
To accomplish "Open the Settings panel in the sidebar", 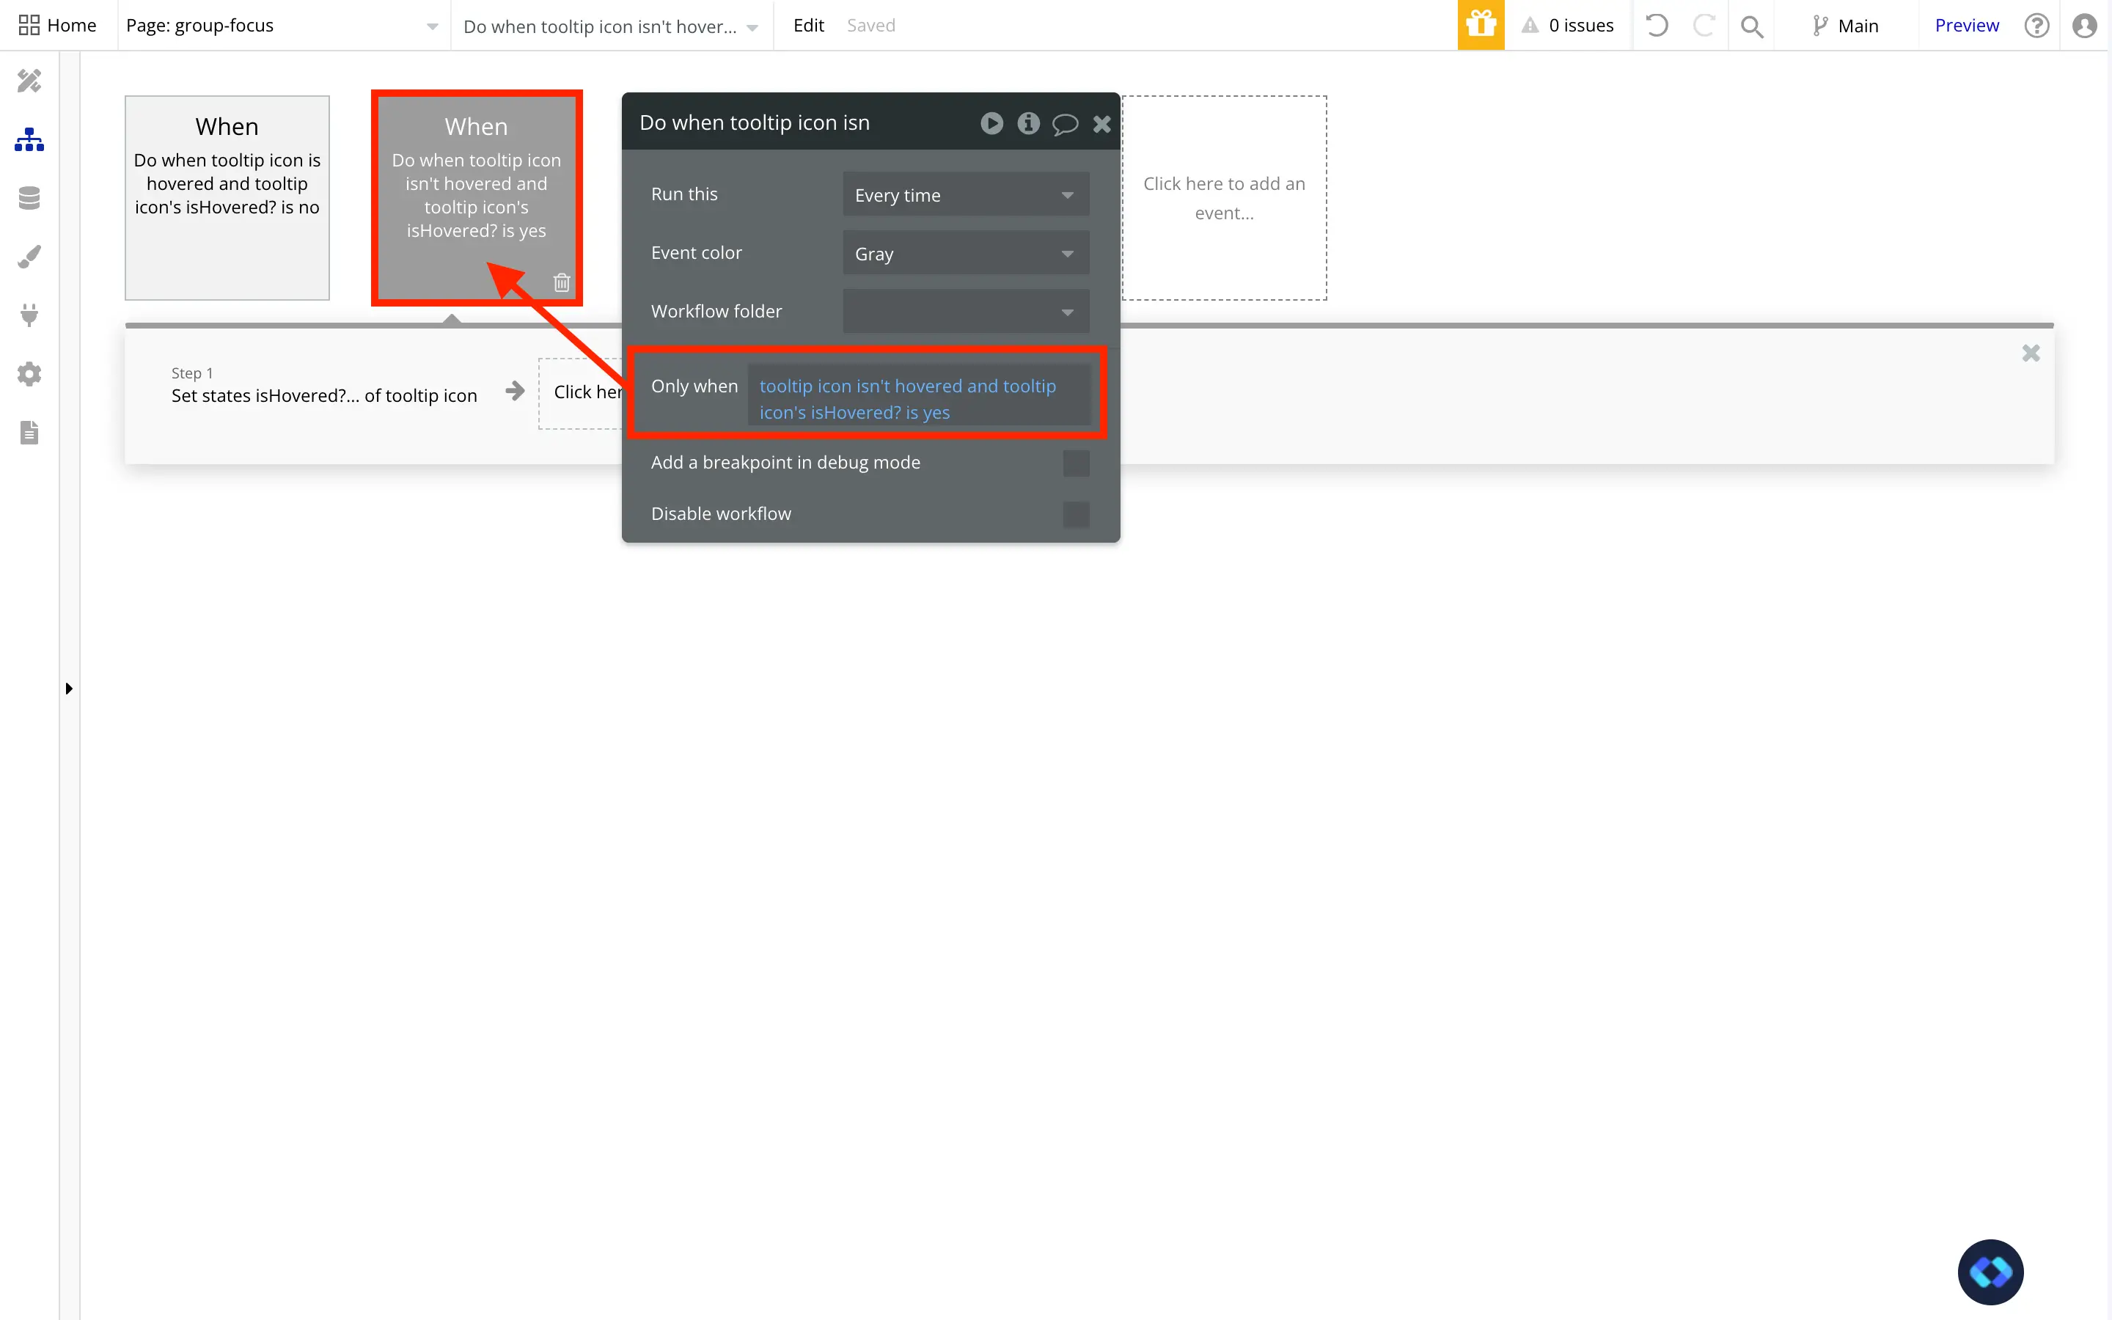I will [x=29, y=374].
